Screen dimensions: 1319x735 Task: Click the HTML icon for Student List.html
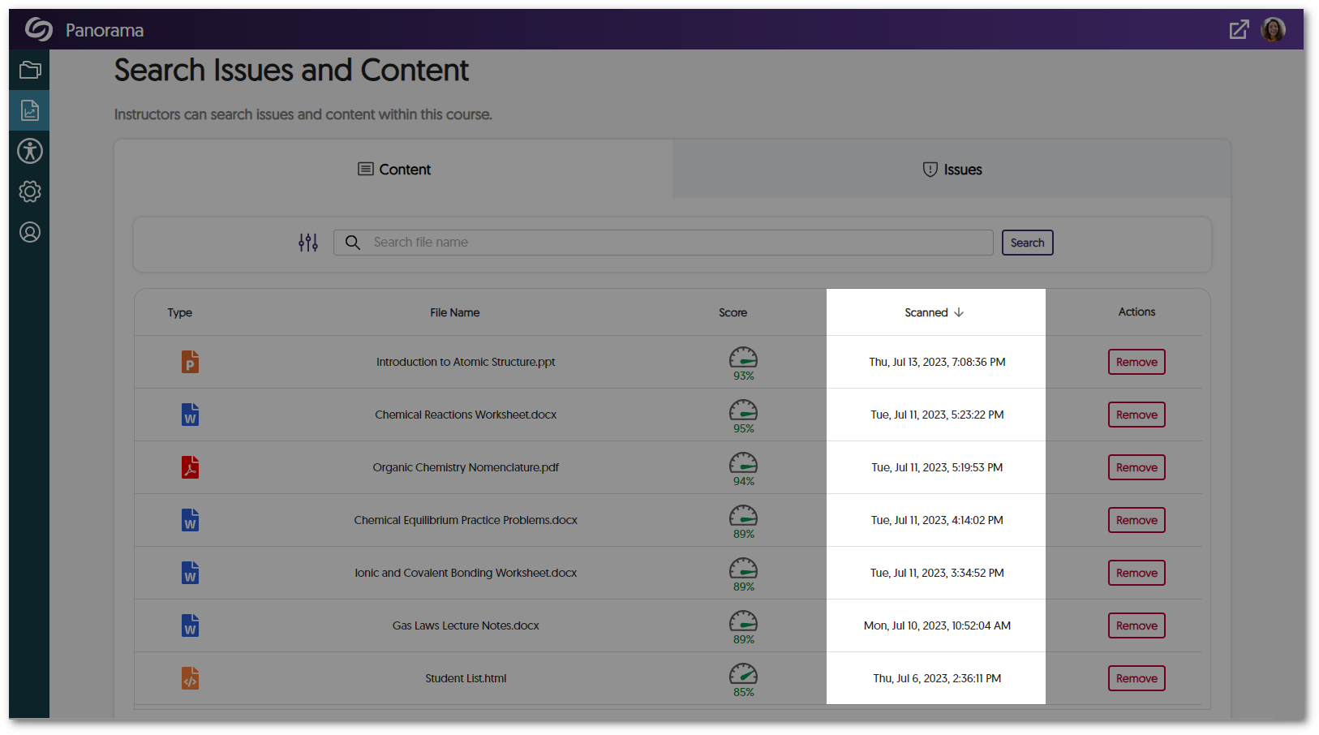[190, 678]
